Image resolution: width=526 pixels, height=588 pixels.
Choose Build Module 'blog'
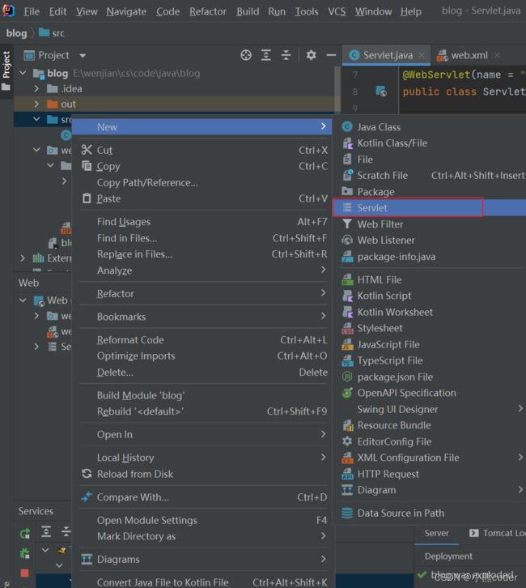(202, 395)
